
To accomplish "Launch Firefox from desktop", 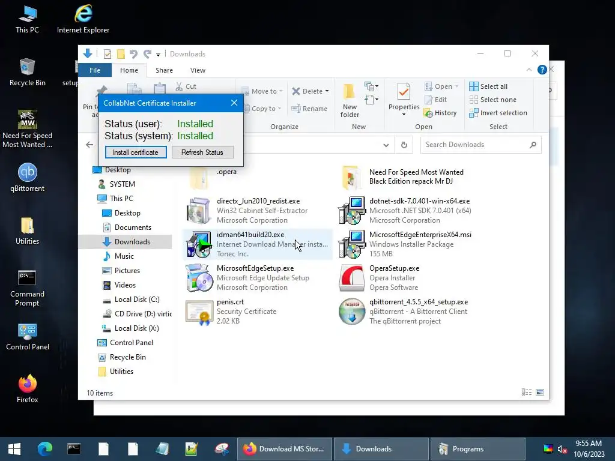I will pos(28,389).
